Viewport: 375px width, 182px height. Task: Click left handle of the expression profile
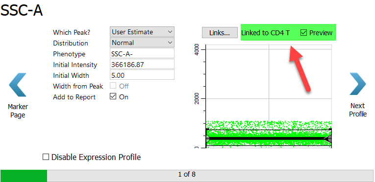click(207, 138)
